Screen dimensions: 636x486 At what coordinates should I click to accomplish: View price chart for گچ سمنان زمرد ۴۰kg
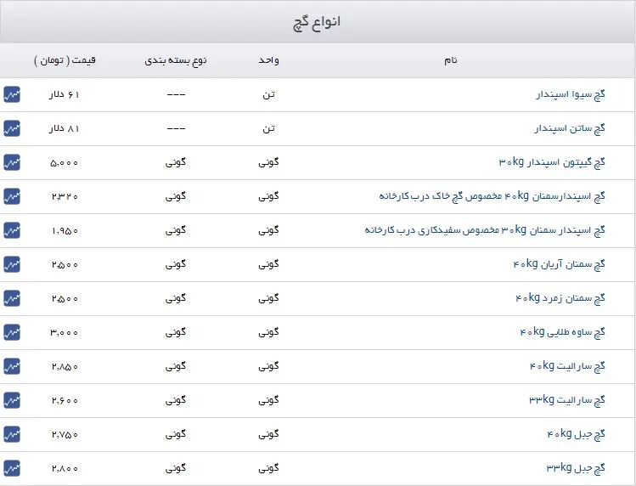(12, 298)
